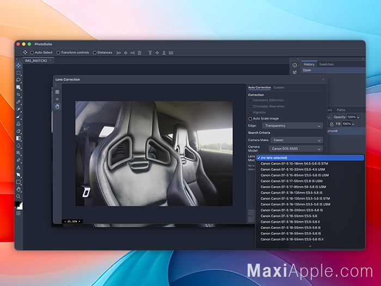Open the Opacity 100% dropdown arrow

[358, 117]
